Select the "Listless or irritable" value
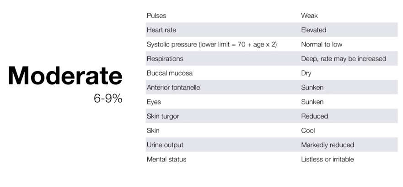The width and height of the screenshot is (403, 187). [x=328, y=160]
